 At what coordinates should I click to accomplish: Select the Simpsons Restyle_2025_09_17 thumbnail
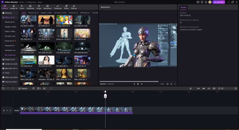coord(64,20)
